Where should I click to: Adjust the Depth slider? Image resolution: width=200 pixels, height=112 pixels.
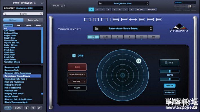170,71
